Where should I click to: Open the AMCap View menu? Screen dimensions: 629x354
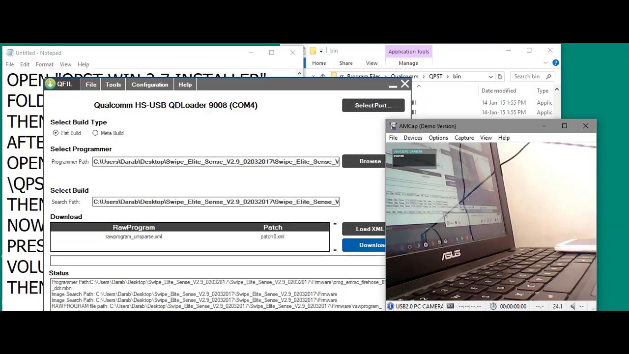[486, 138]
